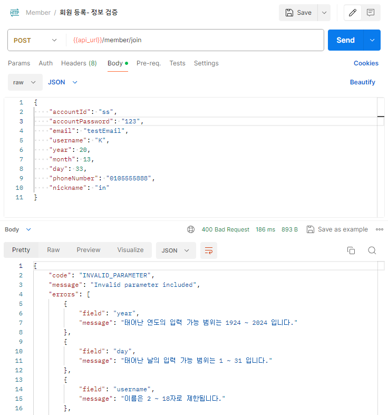Click the 186 ms response time
388x415 pixels.
[x=266, y=229]
